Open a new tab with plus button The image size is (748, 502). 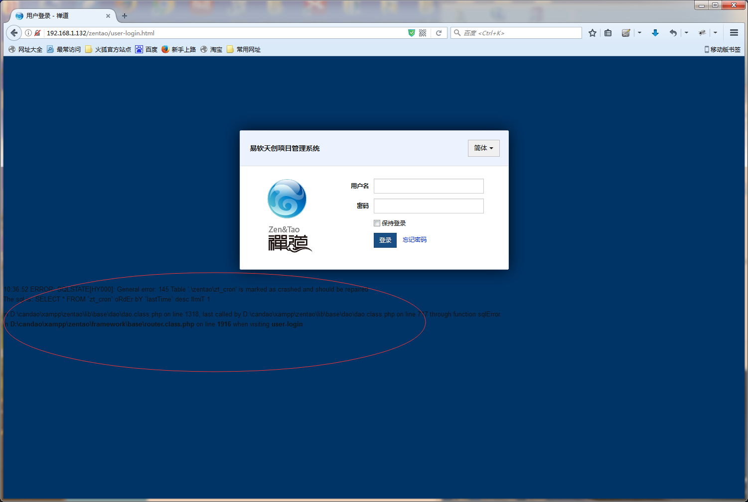click(125, 16)
